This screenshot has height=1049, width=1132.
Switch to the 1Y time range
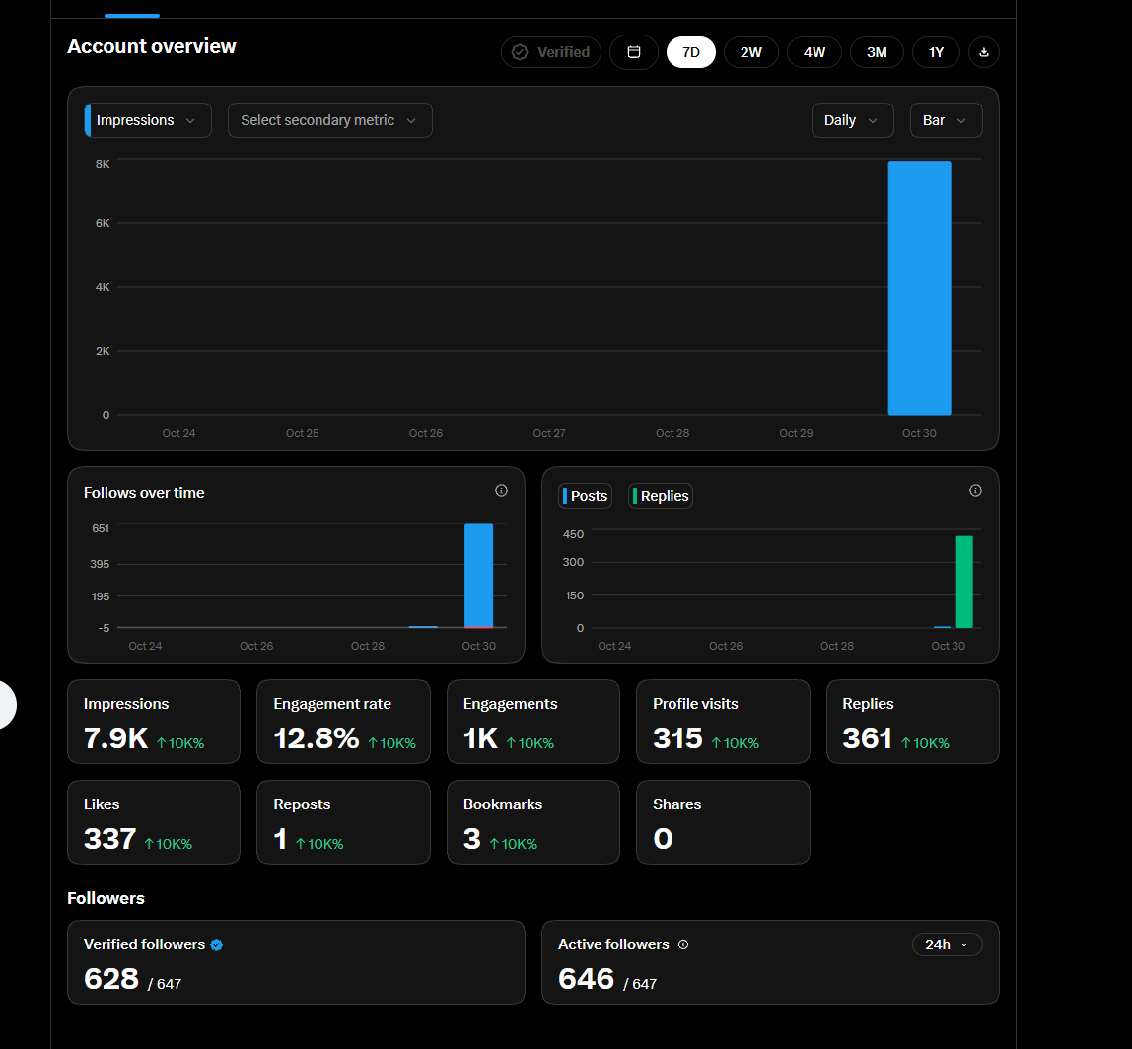pos(936,52)
